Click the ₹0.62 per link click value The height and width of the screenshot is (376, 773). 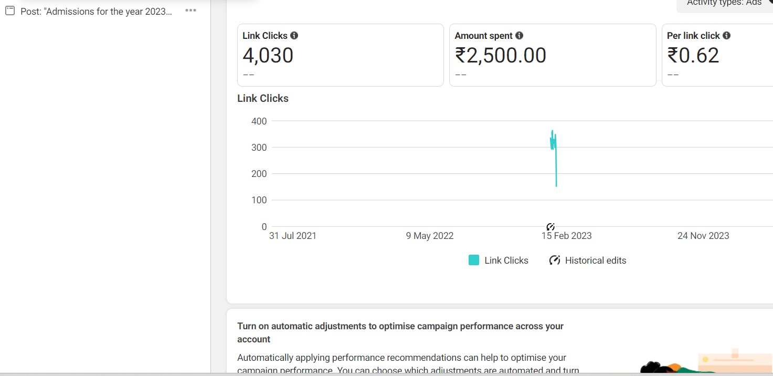(x=693, y=55)
